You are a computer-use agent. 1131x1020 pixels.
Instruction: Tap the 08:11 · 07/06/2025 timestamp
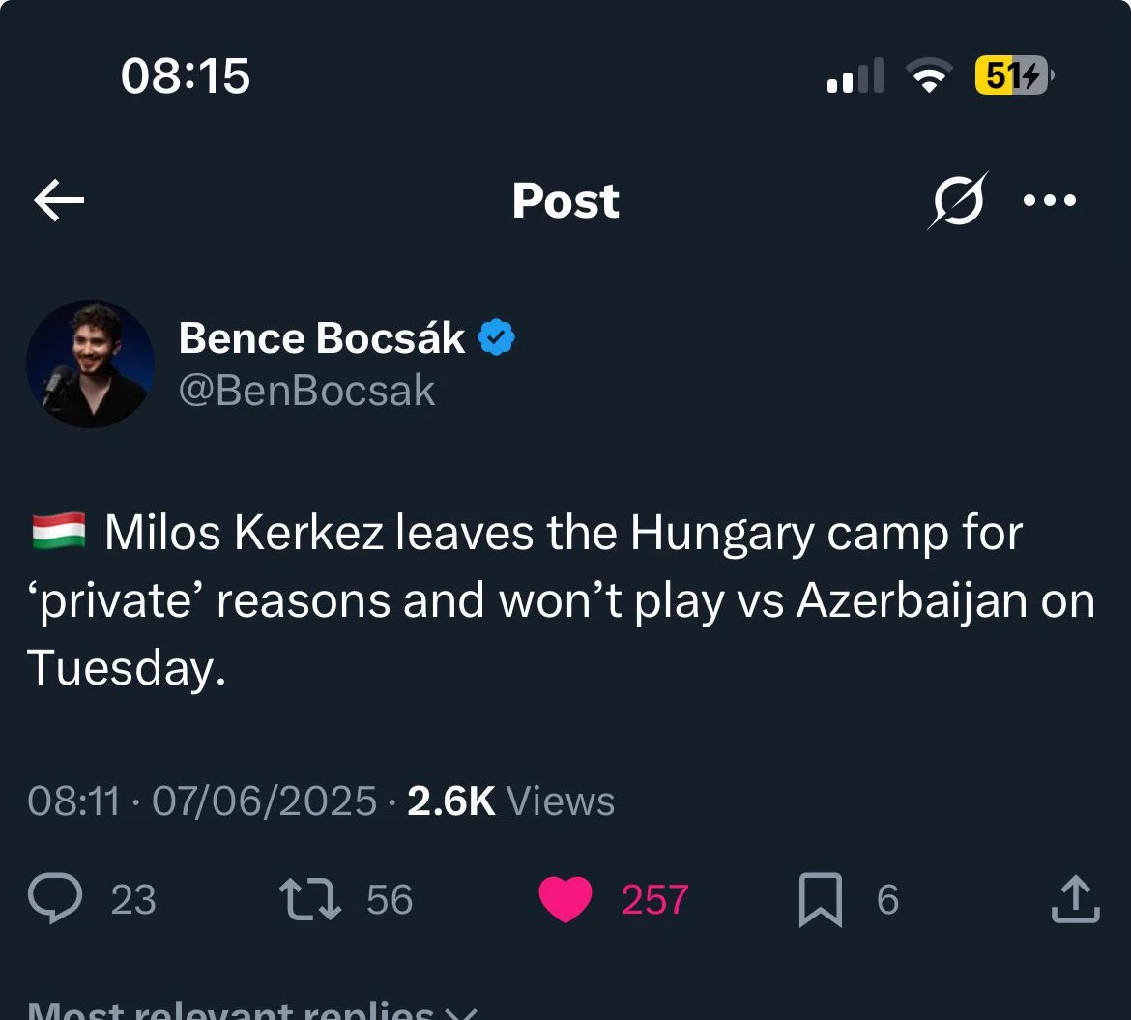click(202, 801)
